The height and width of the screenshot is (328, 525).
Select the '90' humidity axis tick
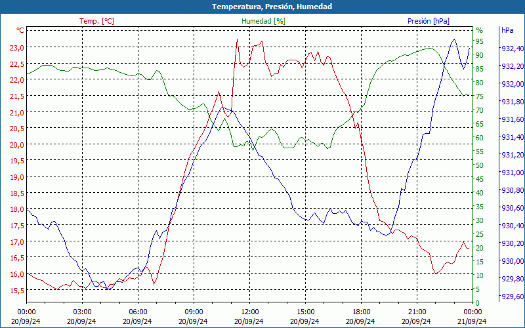[x=480, y=55]
